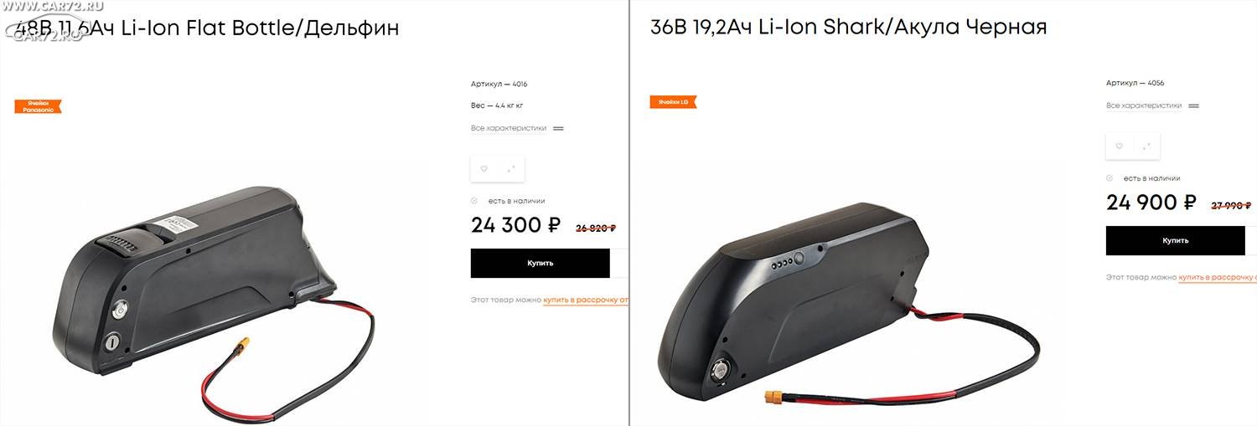The image size is (1257, 426).
Task: Click compare icon for Flat Bottle battery
Action: pos(510,169)
